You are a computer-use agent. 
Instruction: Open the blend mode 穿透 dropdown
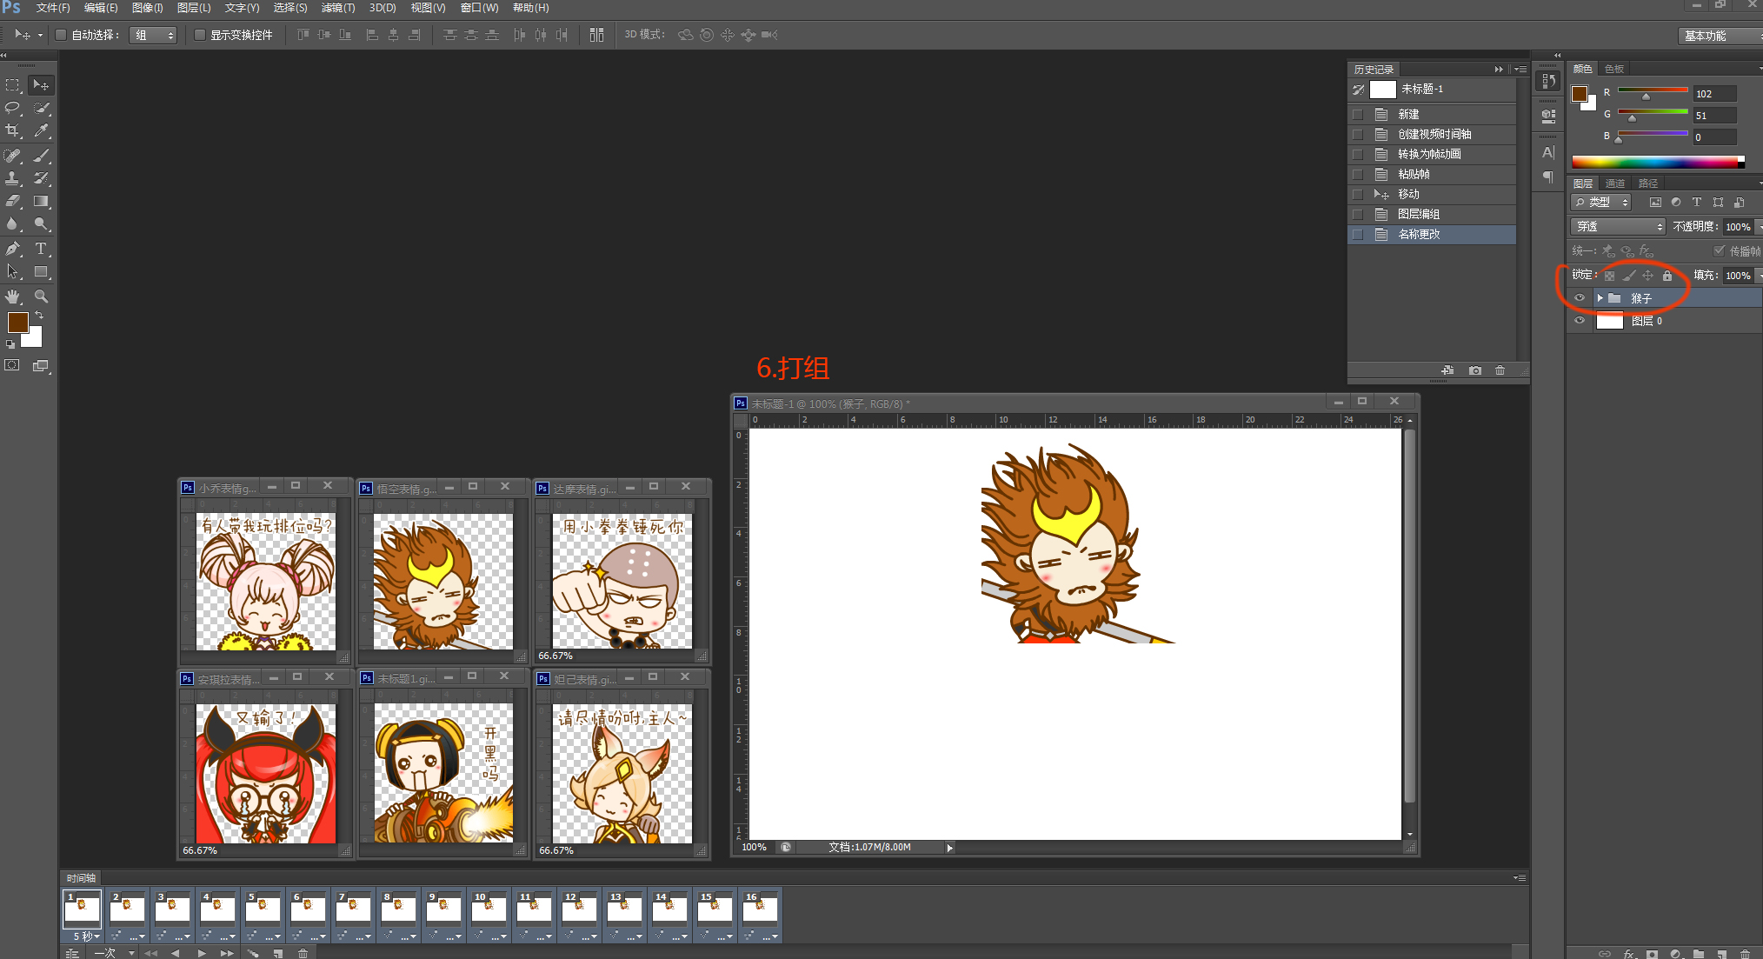pos(1618,226)
